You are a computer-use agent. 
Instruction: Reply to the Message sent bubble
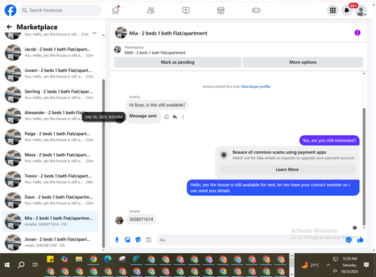pos(174,117)
